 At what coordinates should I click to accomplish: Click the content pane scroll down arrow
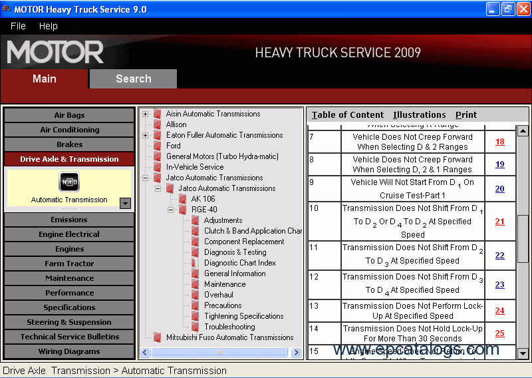[523, 353]
